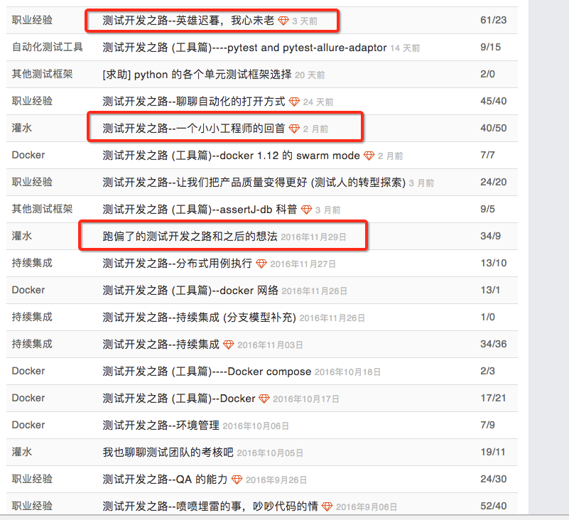Click category 其他测试框架 in python row
This screenshot has height=520, width=569.
tap(43, 74)
